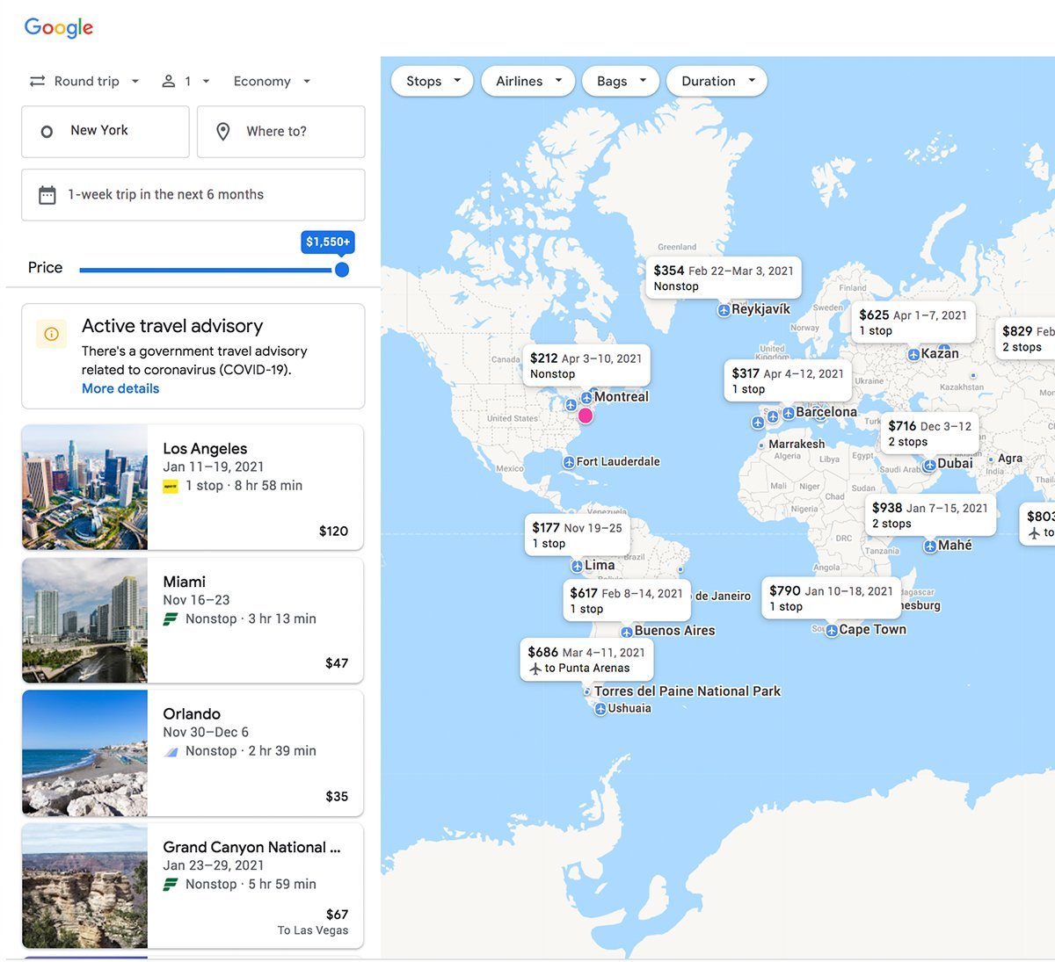Viewport: 1055px width, 962px height.
Task: Click the price slider handle showing $1,550+
Action: tap(342, 270)
